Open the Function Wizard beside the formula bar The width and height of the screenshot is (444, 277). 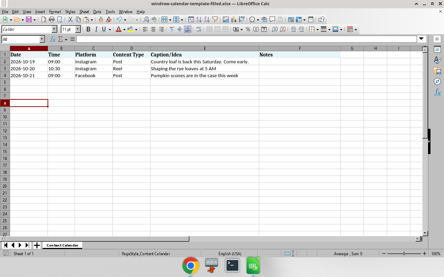tap(53, 39)
